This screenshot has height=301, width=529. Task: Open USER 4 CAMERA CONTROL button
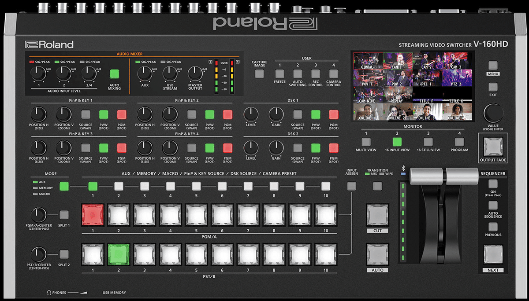pos(333,74)
